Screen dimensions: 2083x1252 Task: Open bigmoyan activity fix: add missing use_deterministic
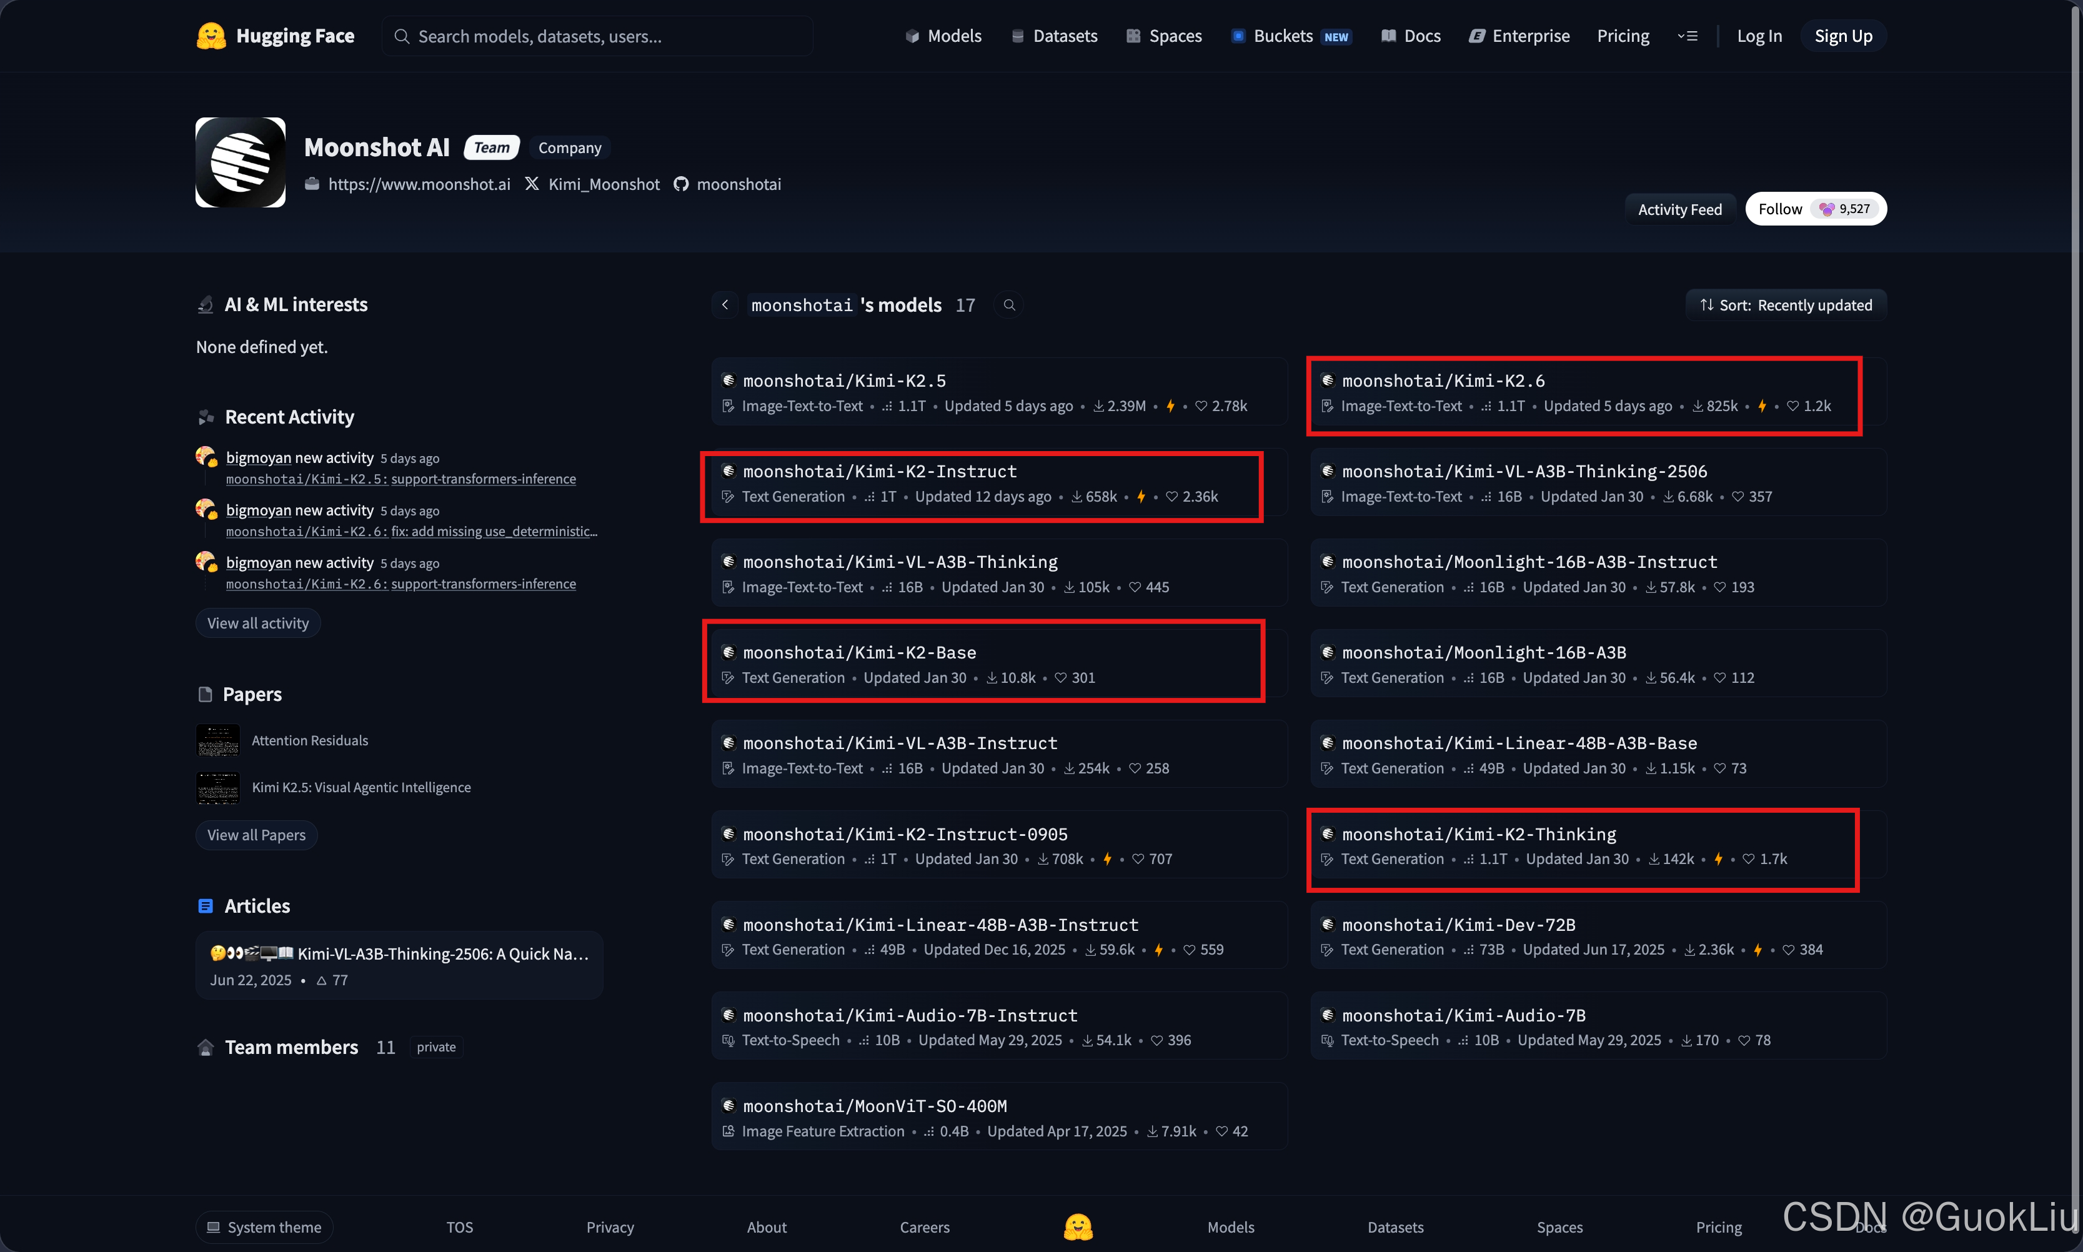click(412, 532)
